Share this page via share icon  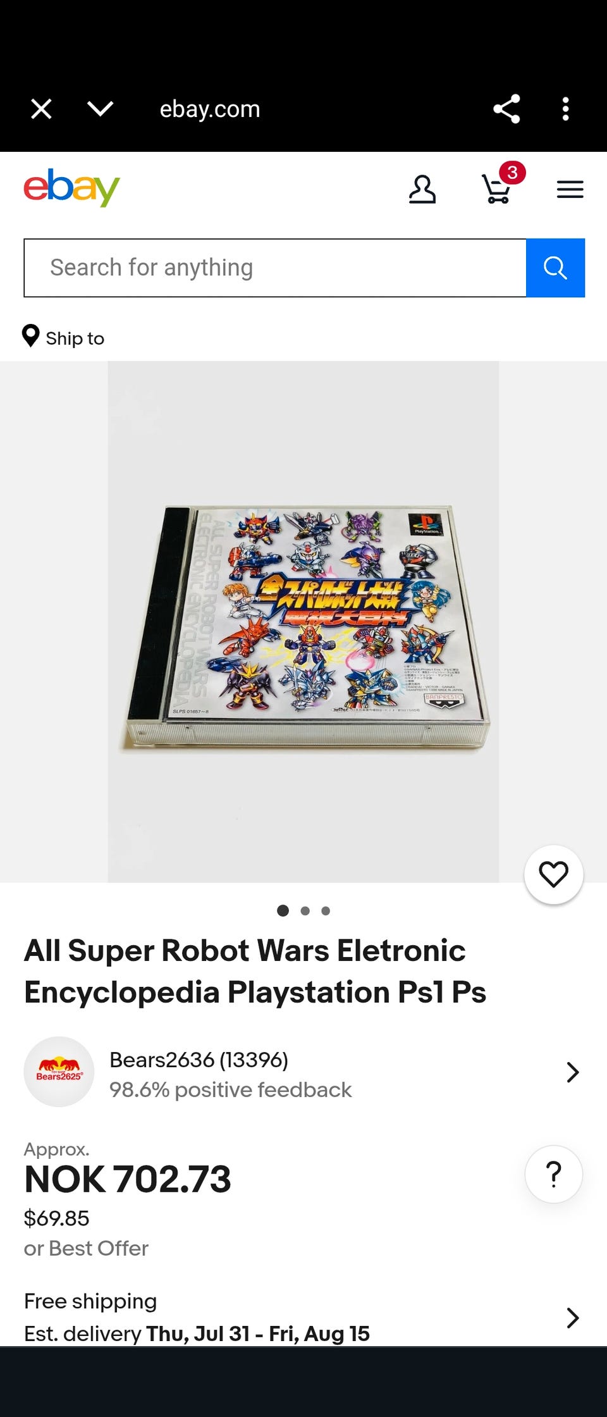[506, 109]
